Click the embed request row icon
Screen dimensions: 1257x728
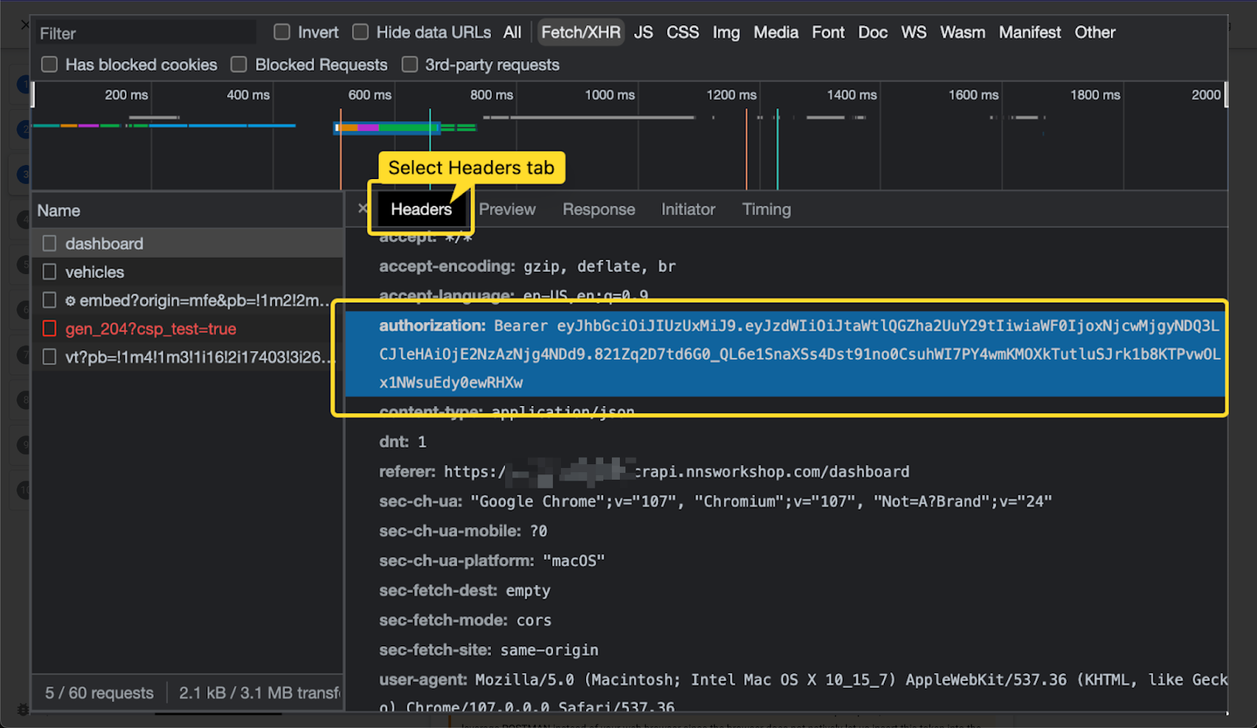[49, 300]
